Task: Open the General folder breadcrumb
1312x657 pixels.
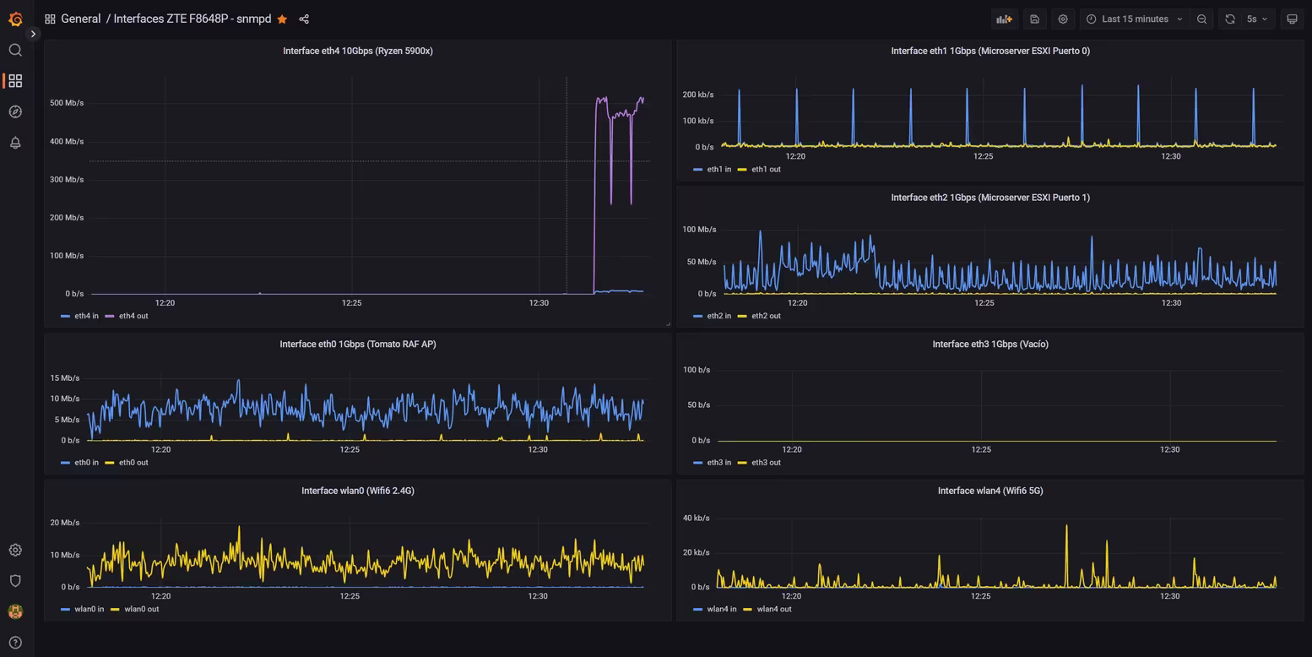Action: point(81,19)
